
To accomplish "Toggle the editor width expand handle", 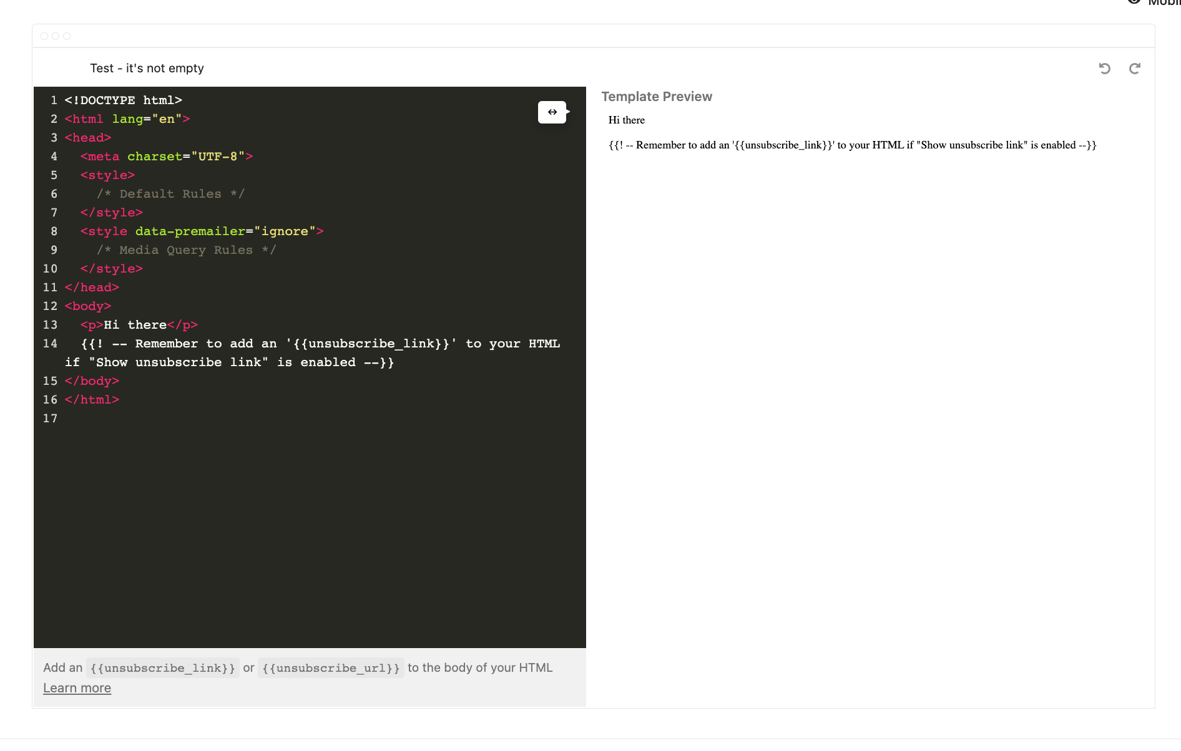I will (x=552, y=112).
